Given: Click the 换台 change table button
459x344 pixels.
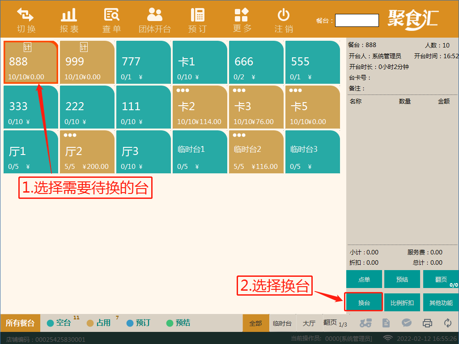Looking at the screenshot, I should 364,302.
